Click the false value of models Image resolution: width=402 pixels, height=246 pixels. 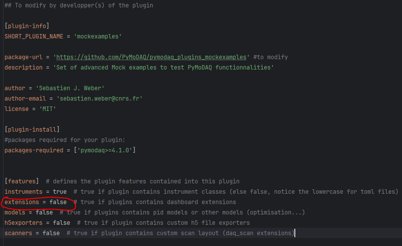coord(44,212)
